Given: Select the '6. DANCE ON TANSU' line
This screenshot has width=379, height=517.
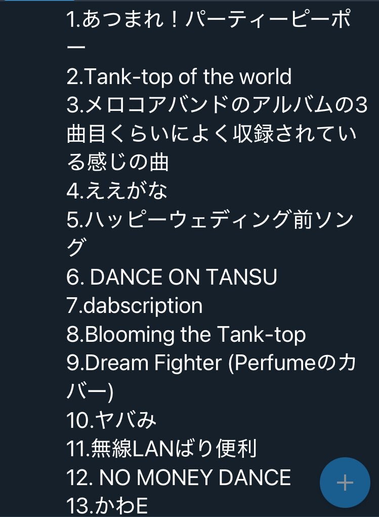Looking at the screenshot, I should (x=172, y=276).
